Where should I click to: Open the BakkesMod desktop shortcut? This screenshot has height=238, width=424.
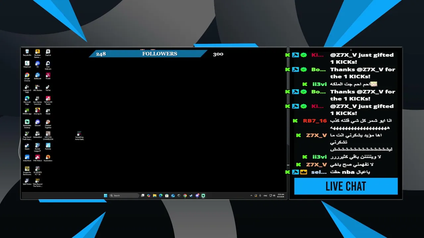37,135
